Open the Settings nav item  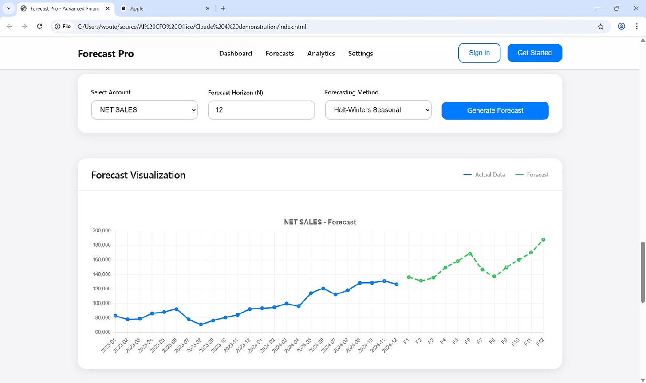(x=361, y=54)
